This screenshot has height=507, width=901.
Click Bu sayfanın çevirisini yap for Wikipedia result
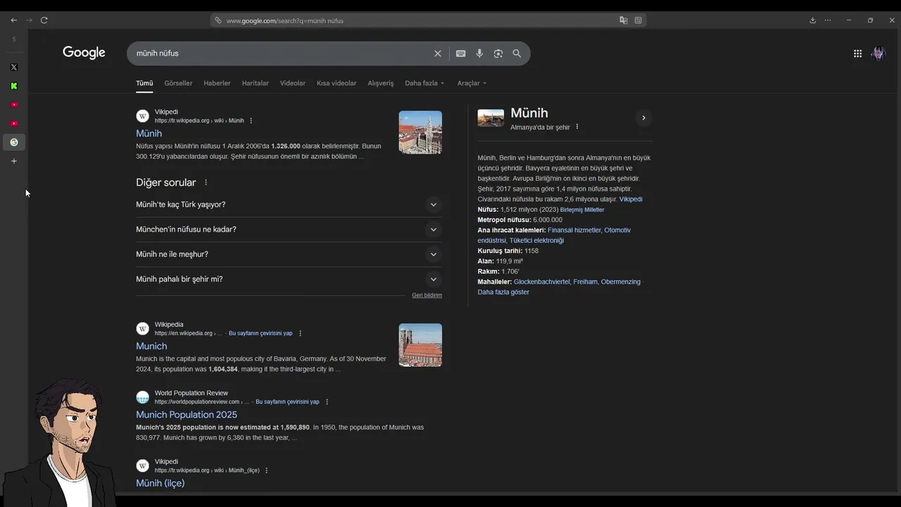coord(260,333)
